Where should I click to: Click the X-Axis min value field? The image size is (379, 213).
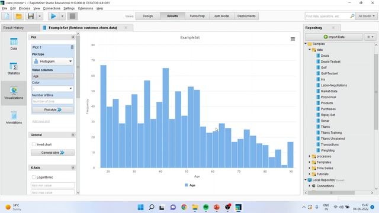pos(53,185)
